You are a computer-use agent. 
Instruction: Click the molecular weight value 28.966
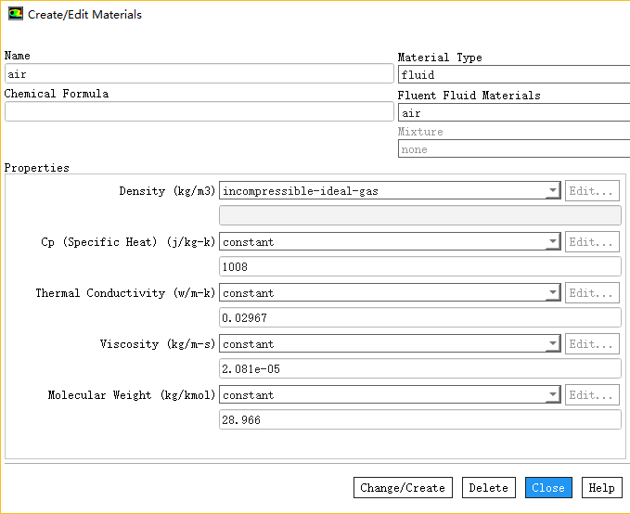(419, 420)
